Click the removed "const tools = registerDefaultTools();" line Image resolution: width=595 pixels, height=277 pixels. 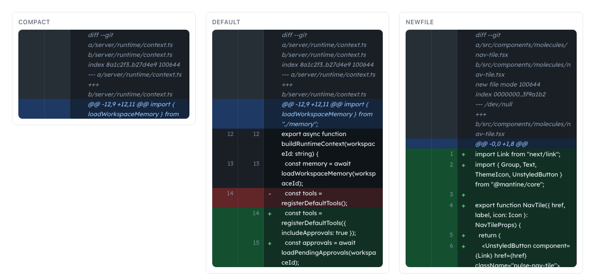tap(297, 198)
